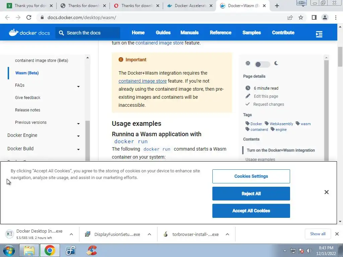
Task: Click the search magnifier icon
Action: (x=62, y=33)
